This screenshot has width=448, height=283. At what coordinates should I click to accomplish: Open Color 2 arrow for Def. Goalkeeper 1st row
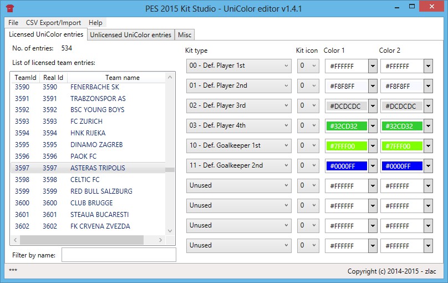click(428, 146)
